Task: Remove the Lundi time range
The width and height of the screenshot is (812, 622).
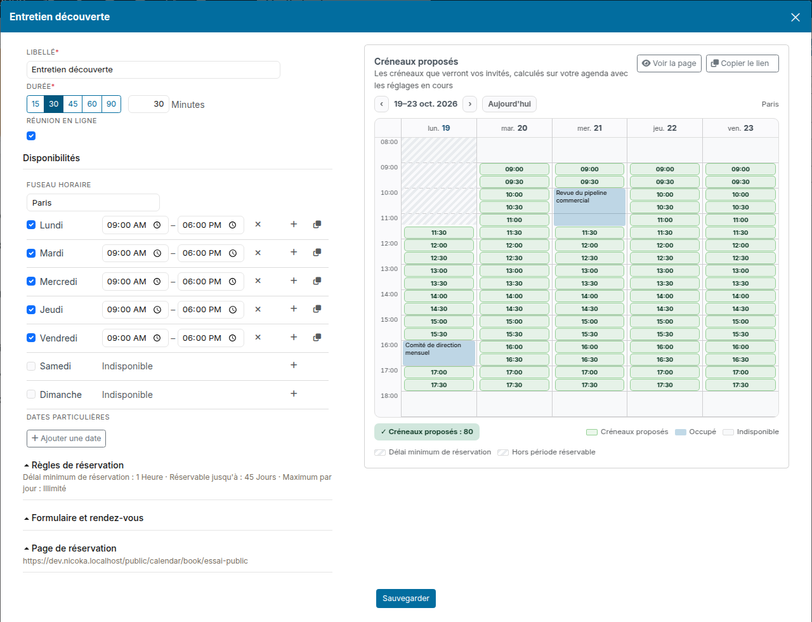Action: (x=258, y=225)
